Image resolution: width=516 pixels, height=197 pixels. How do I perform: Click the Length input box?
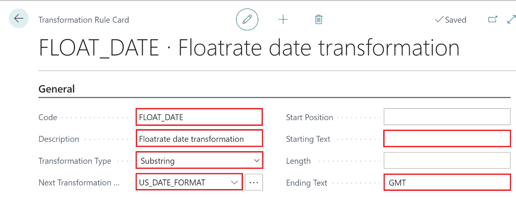point(447,161)
